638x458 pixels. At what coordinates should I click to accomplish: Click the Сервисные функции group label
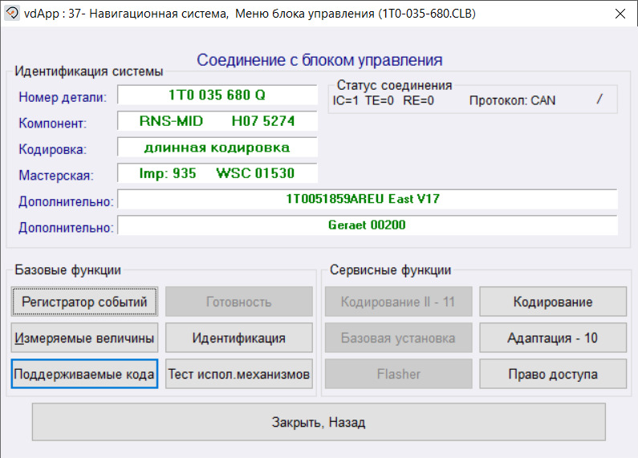click(390, 270)
